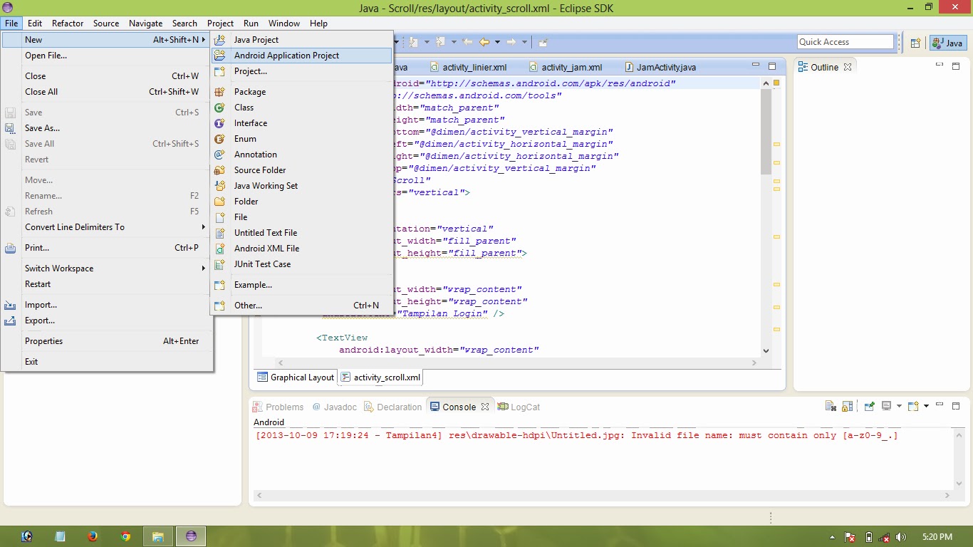Select the activity_scroll.xml bottom tab
Image resolution: width=973 pixels, height=547 pixels.
tap(381, 377)
